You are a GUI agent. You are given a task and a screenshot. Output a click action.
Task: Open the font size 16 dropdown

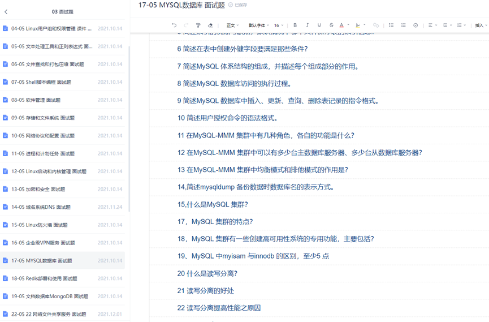[279, 25]
